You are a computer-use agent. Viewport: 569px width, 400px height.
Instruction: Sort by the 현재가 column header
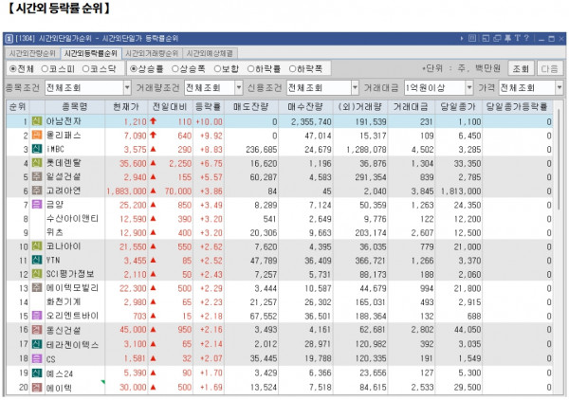click(126, 106)
